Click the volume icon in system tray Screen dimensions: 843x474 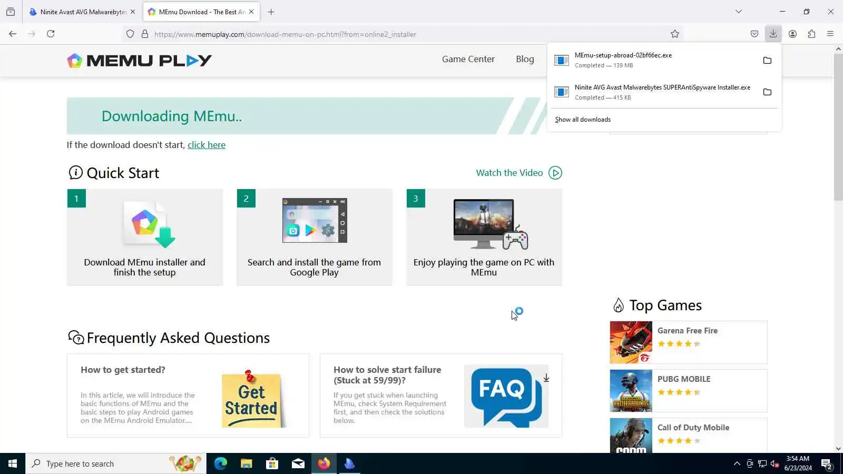(x=775, y=464)
